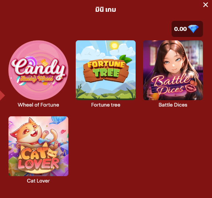212x198 pixels.
Task: Click the Wheel of Fortune label
Action: click(x=38, y=105)
